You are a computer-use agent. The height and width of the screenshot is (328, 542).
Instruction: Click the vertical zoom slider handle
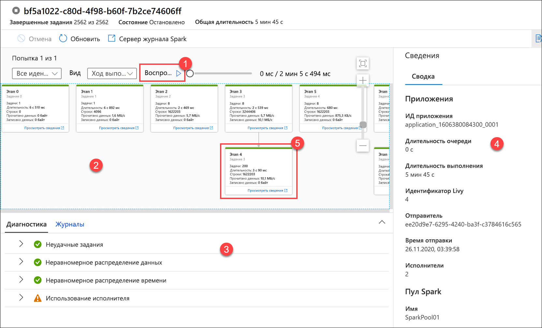coord(363,125)
